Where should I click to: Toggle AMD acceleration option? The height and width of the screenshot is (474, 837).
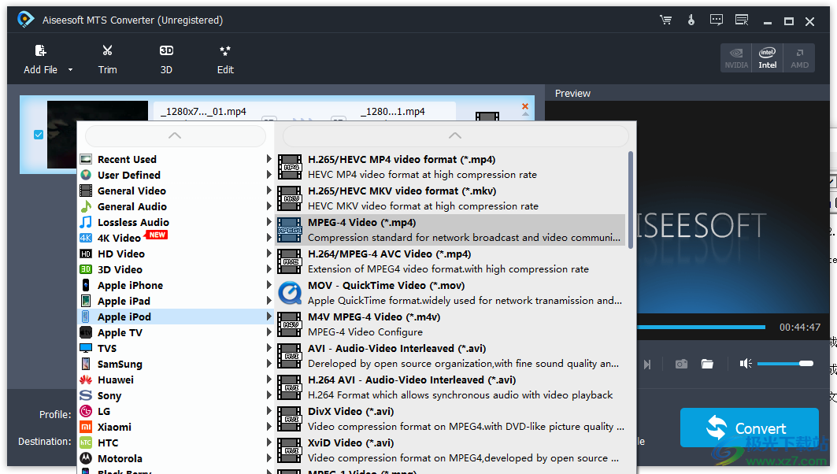point(799,58)
